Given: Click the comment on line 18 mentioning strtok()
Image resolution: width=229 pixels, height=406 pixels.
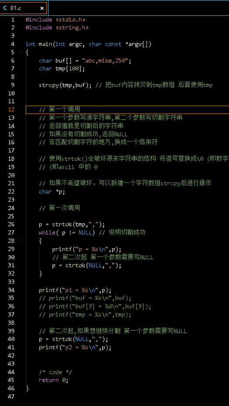Looking at the screenshot, I should coord(134,159).
